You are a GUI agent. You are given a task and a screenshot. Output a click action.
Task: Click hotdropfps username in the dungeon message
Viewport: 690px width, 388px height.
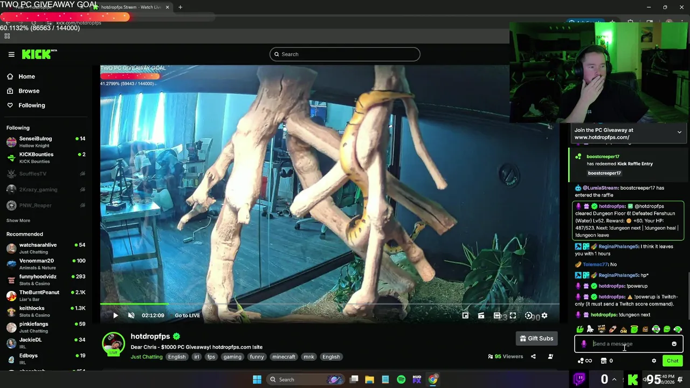(612, 206)
